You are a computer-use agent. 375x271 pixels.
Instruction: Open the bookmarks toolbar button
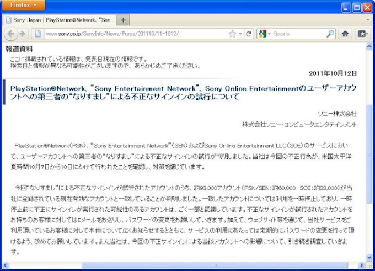(x=362, y=34)
